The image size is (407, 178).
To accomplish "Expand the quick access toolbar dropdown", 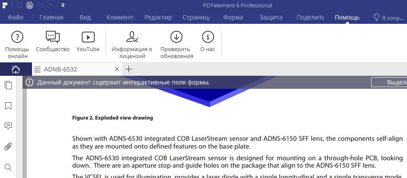I will coord(63,6).
